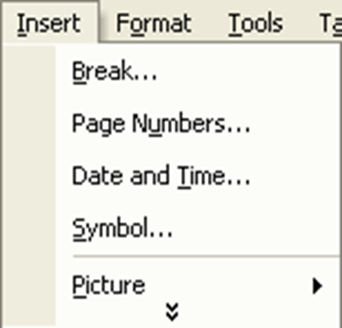Choose Symbol... from the menu

point(172,228)
